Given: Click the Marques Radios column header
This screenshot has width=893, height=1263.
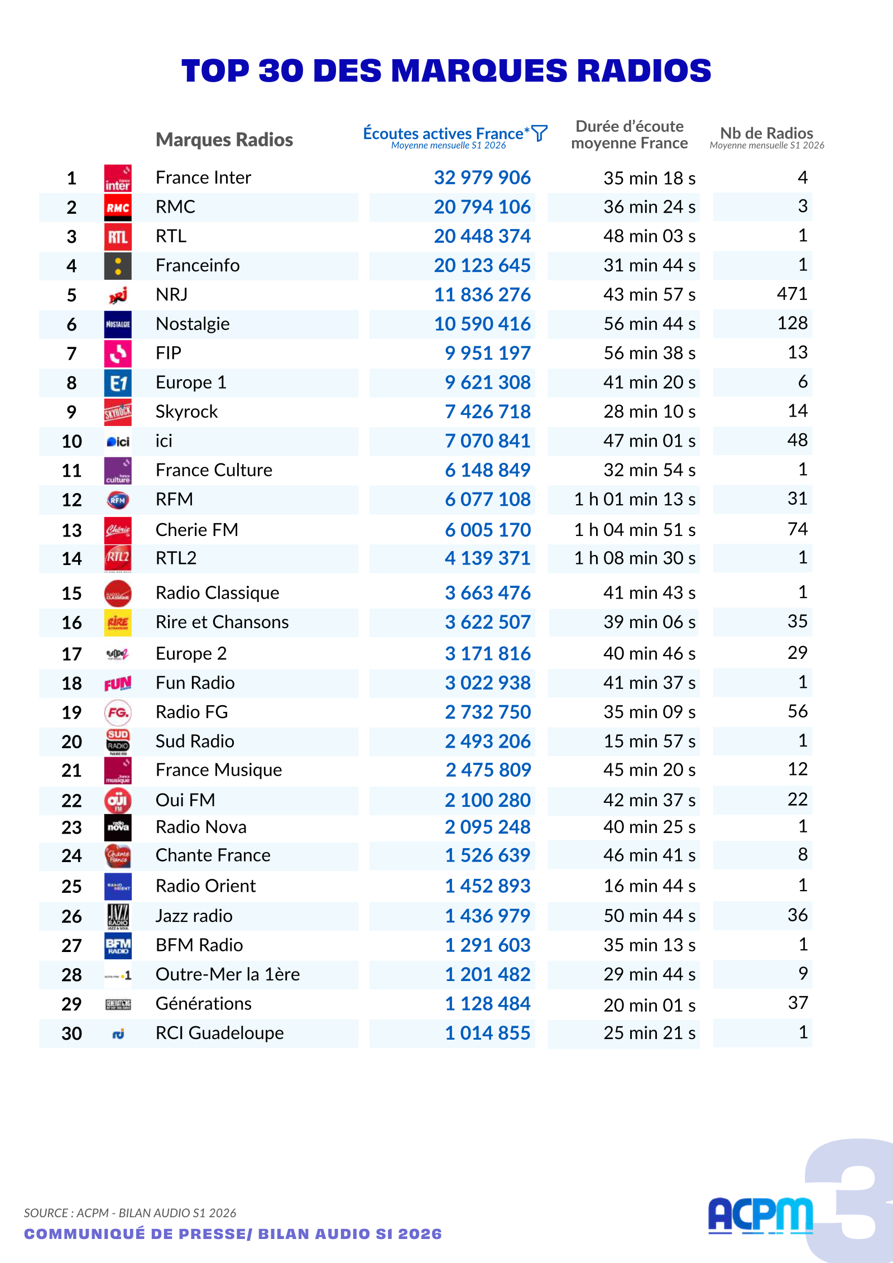Looking at the screenshot, I should [x=224, y=140].
